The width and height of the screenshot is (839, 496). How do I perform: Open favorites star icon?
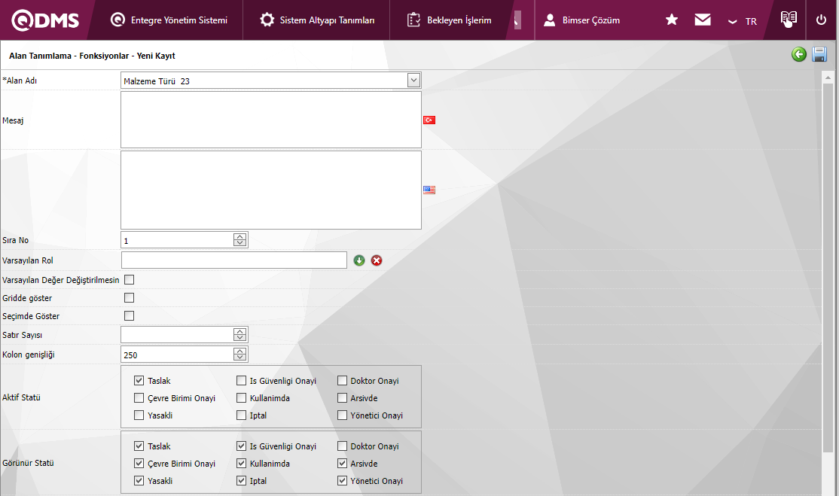672,20
